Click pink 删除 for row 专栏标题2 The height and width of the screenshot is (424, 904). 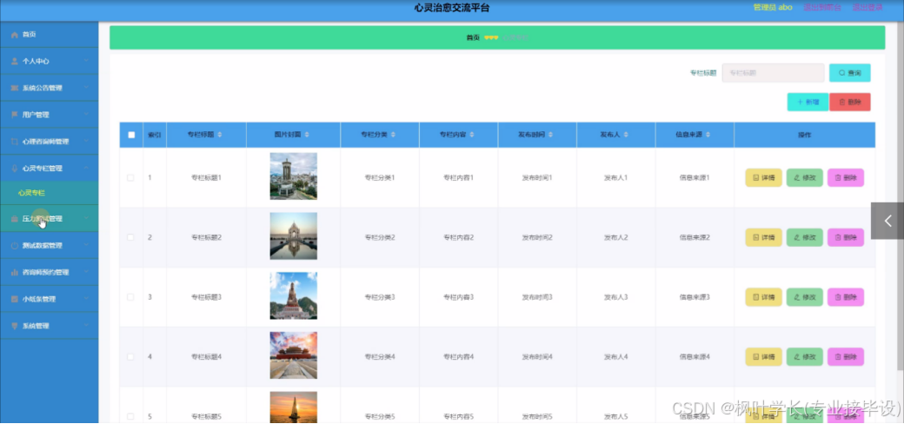(x=845, y=237)
